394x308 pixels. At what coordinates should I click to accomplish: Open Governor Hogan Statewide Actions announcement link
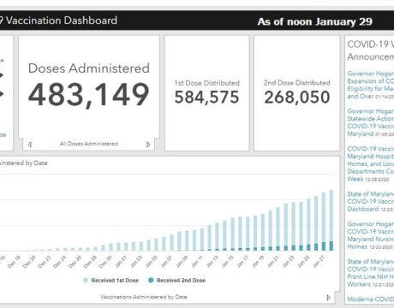(x=371, y=122)
